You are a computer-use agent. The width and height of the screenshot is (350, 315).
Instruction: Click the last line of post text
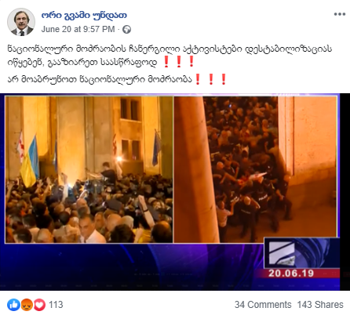[100, 79]
